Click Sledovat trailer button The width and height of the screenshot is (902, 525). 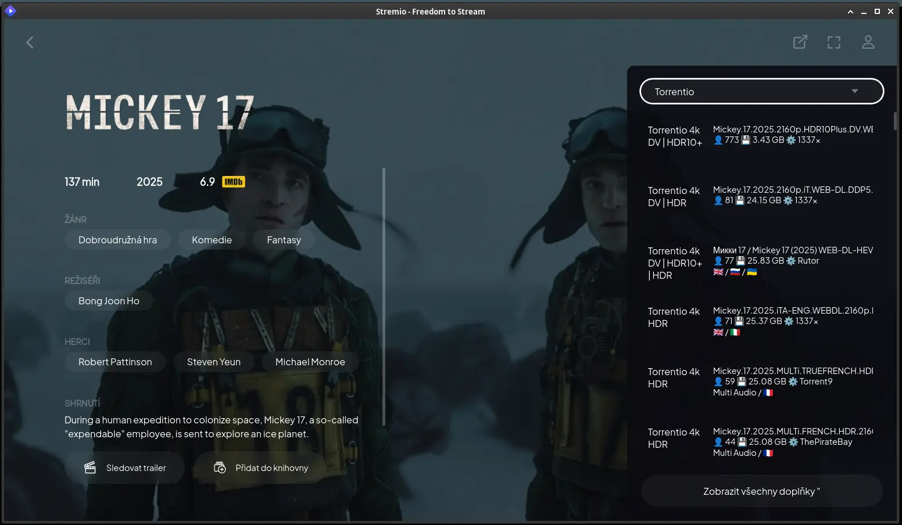(x=124, y=468)
